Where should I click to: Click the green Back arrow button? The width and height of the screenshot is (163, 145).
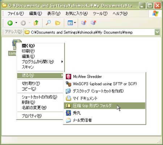[10, 23]
